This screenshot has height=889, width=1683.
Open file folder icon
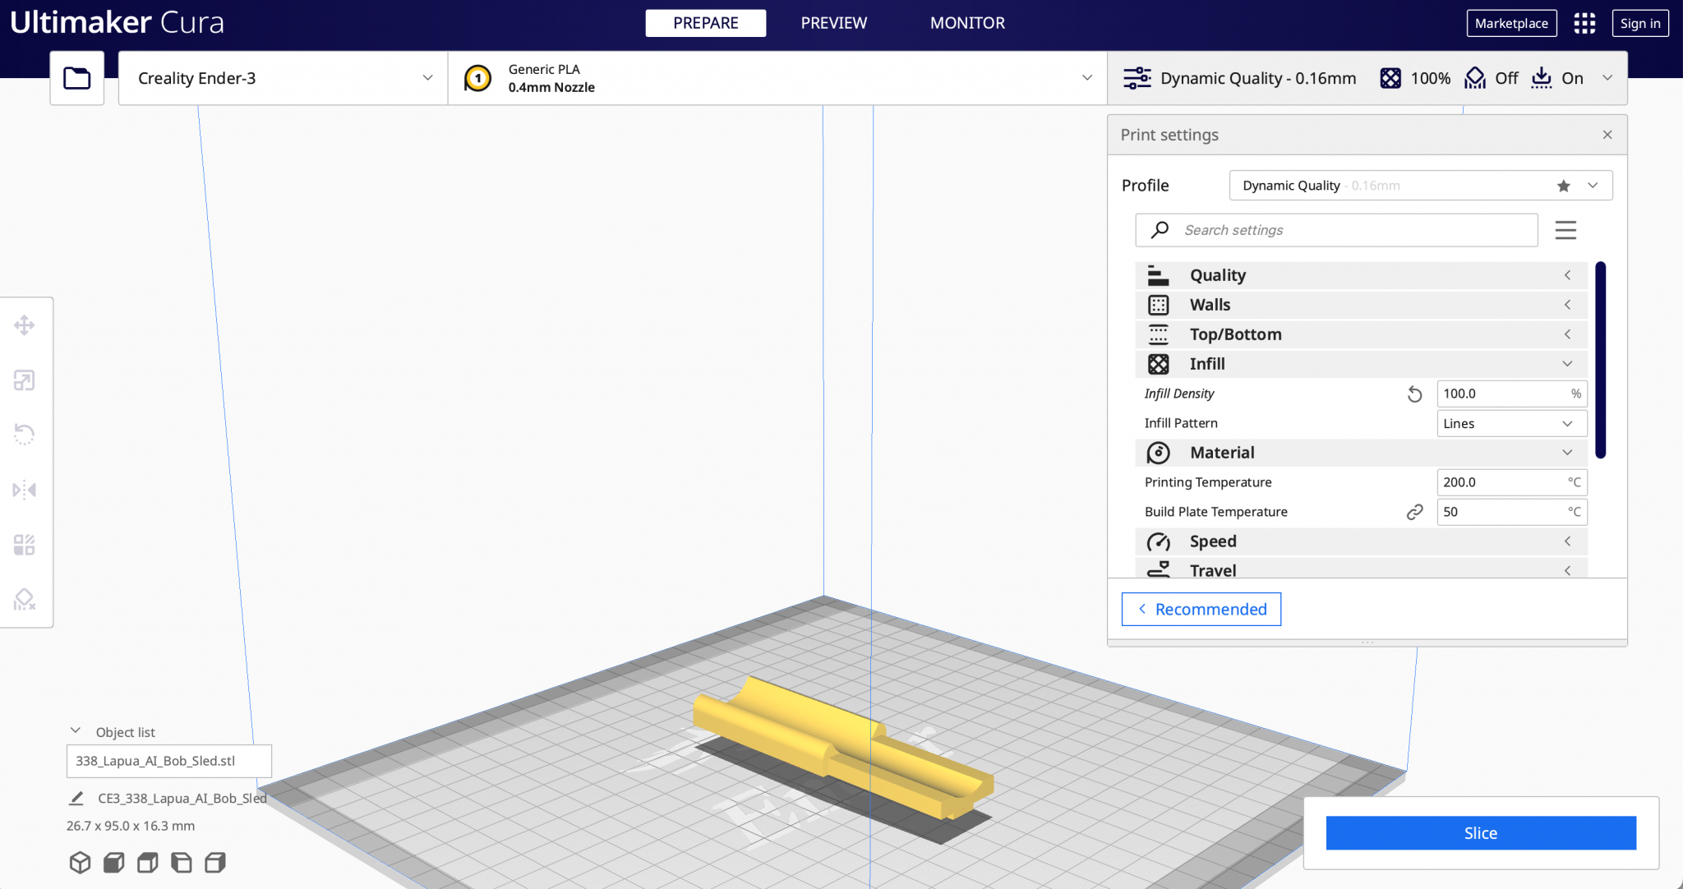[x=77, y=78]
